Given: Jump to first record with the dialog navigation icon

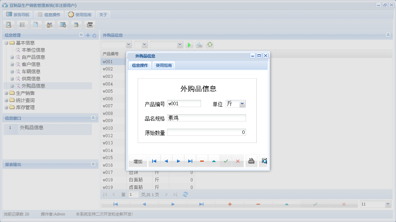Looking at the screenshot, I should 154,161.
